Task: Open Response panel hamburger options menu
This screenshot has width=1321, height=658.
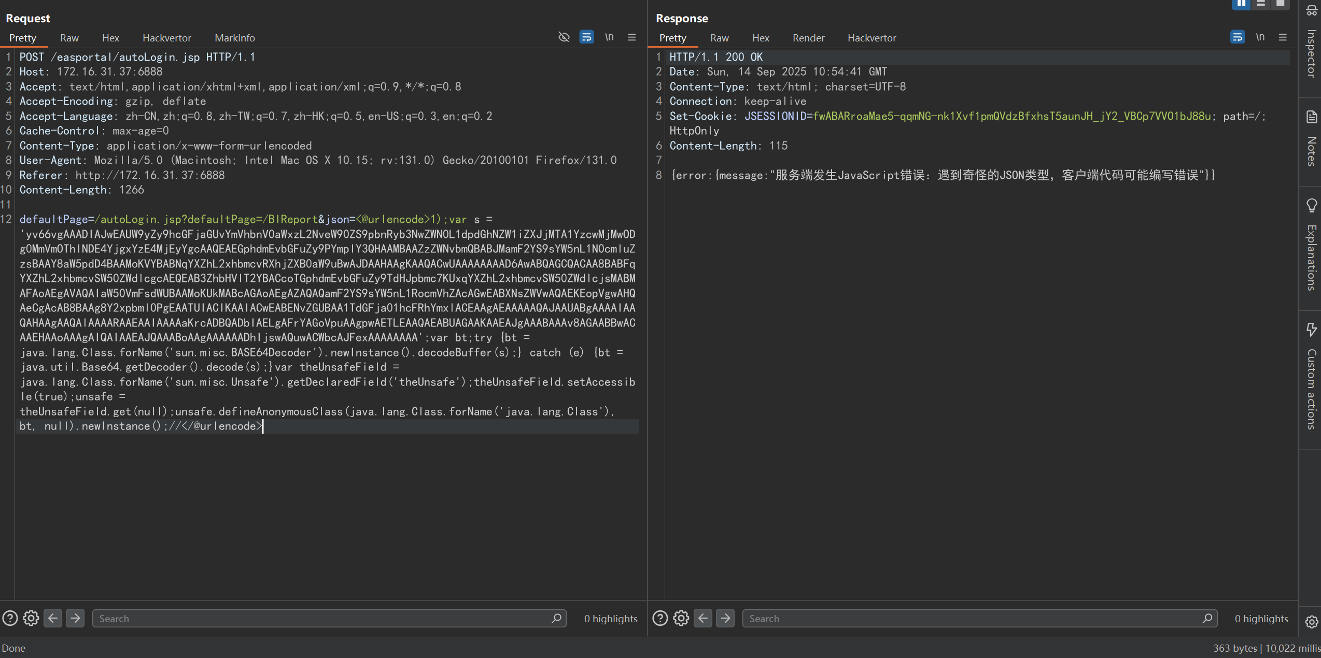Action: click(1283, 37)
